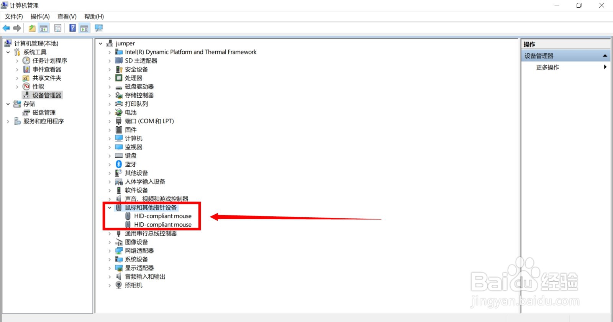613x322 pixels.
Task: Open the More Actions (更多操作) submenu arrow
Action: [605, 67]
